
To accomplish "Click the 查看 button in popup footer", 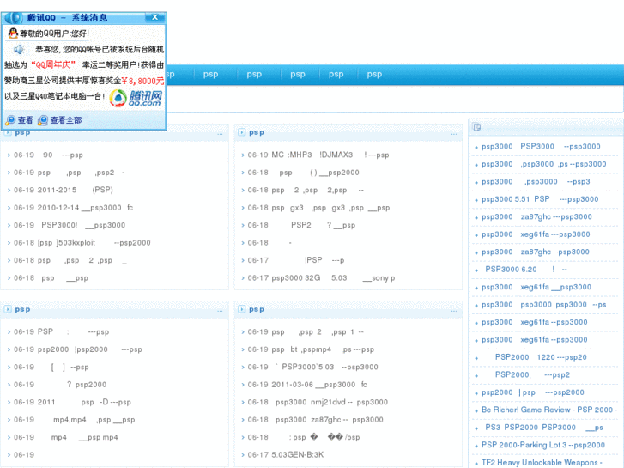I will pyautogui.click(x=20, y=120).
